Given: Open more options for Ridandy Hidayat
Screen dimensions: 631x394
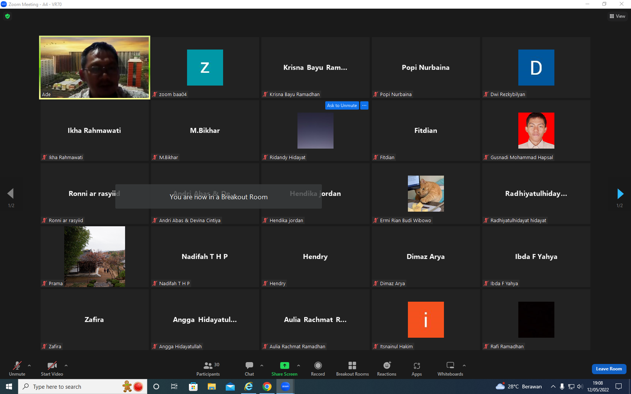Looking at the screenshot, I should pyautogui.click(x=364, y=105).
